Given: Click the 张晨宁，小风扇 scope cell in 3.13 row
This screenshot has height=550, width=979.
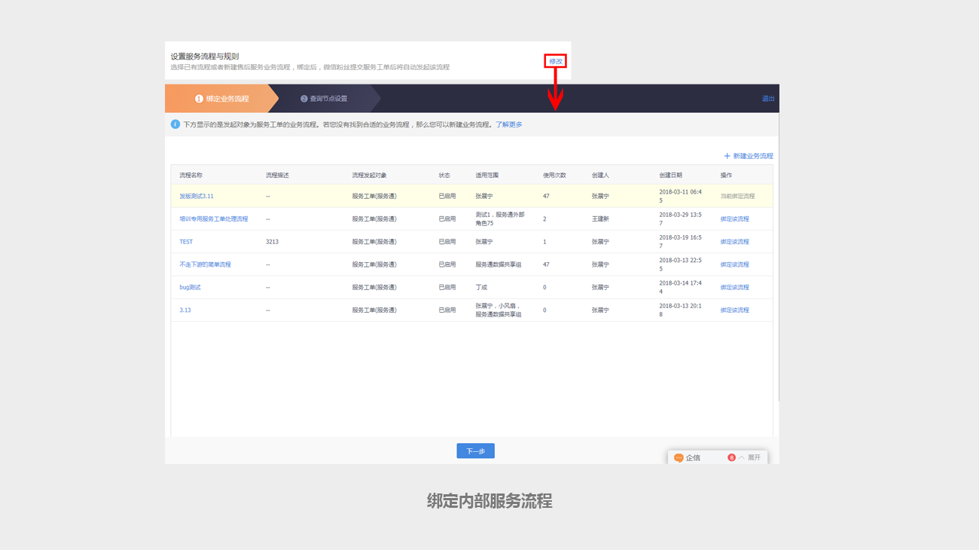Looking at the screenshot, I should click(x=499, y=310).
